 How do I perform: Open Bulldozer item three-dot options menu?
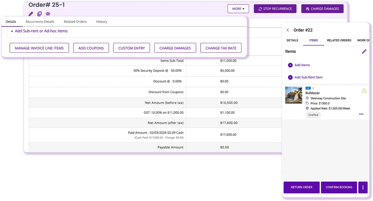361,114
